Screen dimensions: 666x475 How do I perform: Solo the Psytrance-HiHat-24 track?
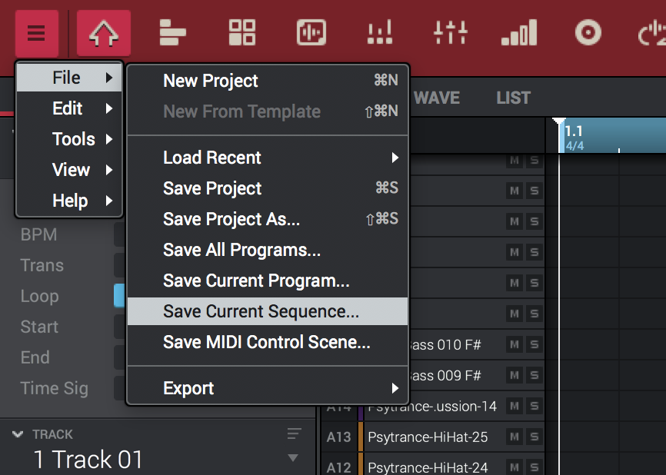click(534, 467)
